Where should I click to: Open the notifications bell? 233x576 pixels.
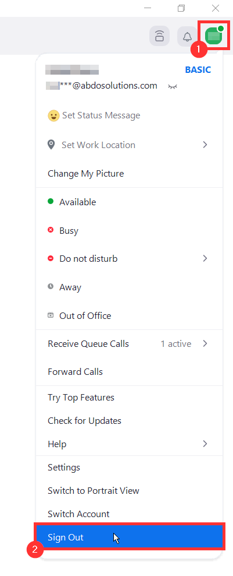[x=187, y=36]
